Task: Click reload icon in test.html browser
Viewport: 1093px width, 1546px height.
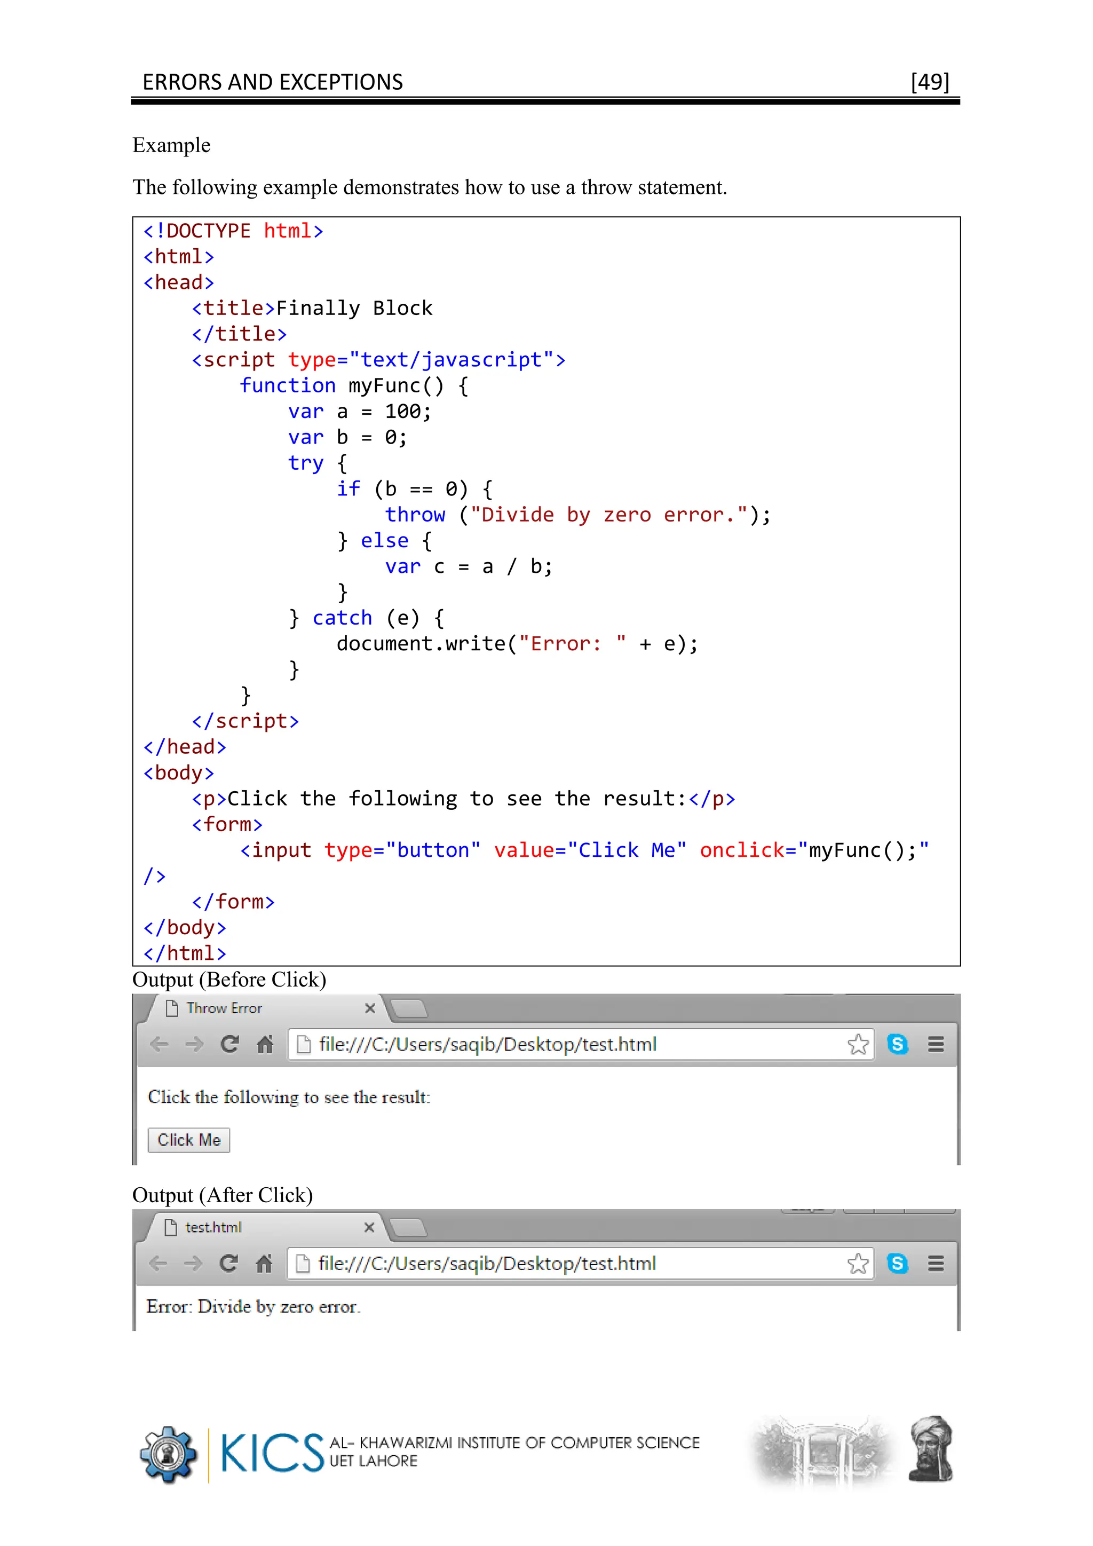Action: tap(229, 1263)
